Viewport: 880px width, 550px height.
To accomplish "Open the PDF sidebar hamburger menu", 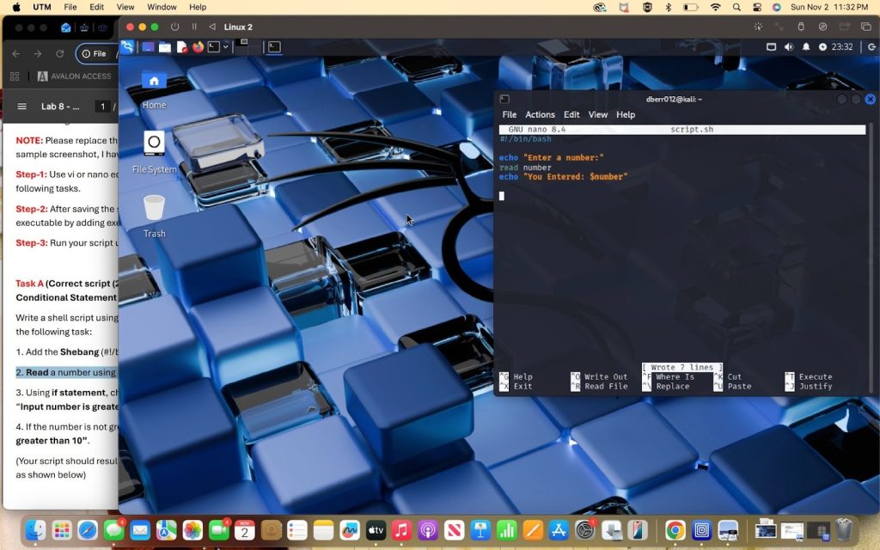I will click(x=21, y=107).
